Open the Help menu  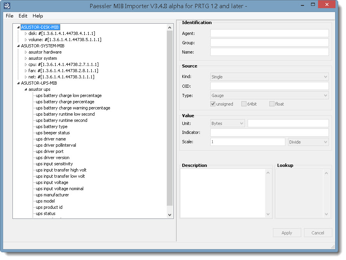tap(38, 16)
